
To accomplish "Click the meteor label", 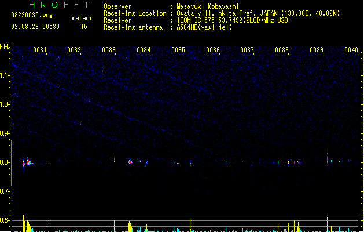I will coord(82,18).
